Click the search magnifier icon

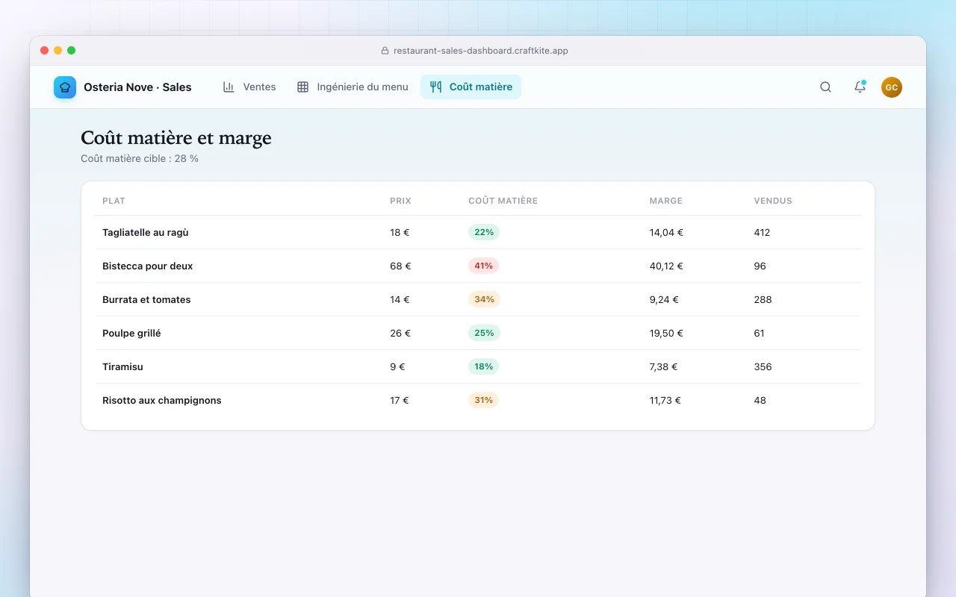[x=825, y=87]
